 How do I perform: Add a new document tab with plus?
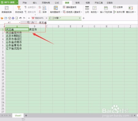[83, 18]
